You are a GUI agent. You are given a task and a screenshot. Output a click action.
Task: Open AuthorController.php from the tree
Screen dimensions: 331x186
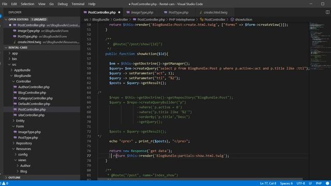pos(34,87)
